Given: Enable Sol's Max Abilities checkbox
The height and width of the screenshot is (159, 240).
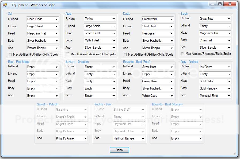Looking at the screenshot, I should pos(10,55).
